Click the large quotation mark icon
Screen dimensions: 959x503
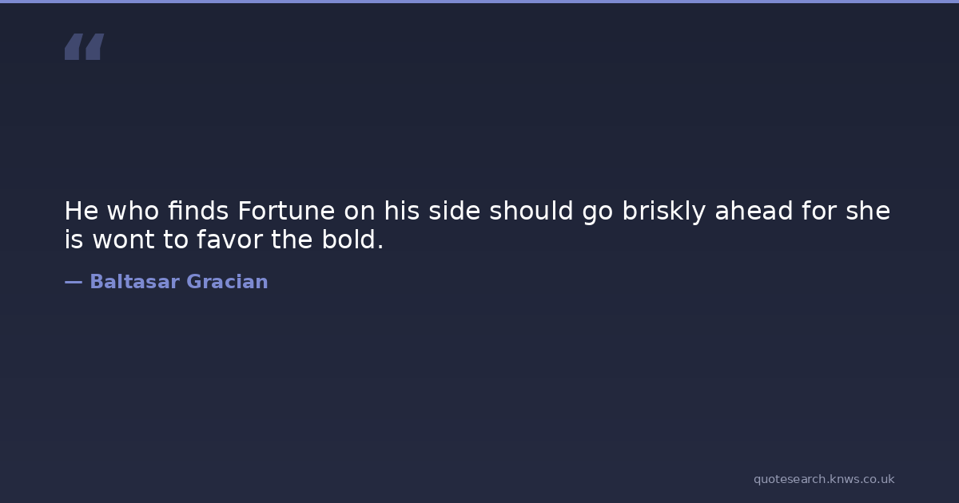coord(84,47)
